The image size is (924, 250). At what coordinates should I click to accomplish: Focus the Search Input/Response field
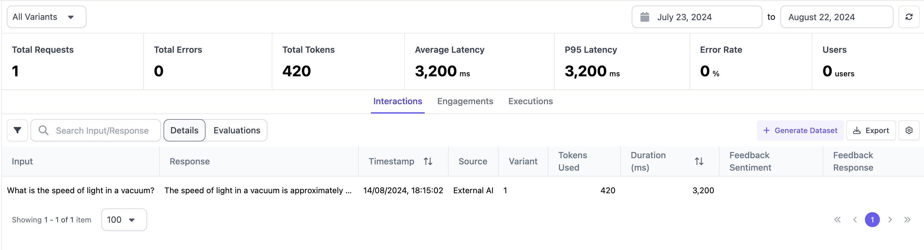pos(96,130)
